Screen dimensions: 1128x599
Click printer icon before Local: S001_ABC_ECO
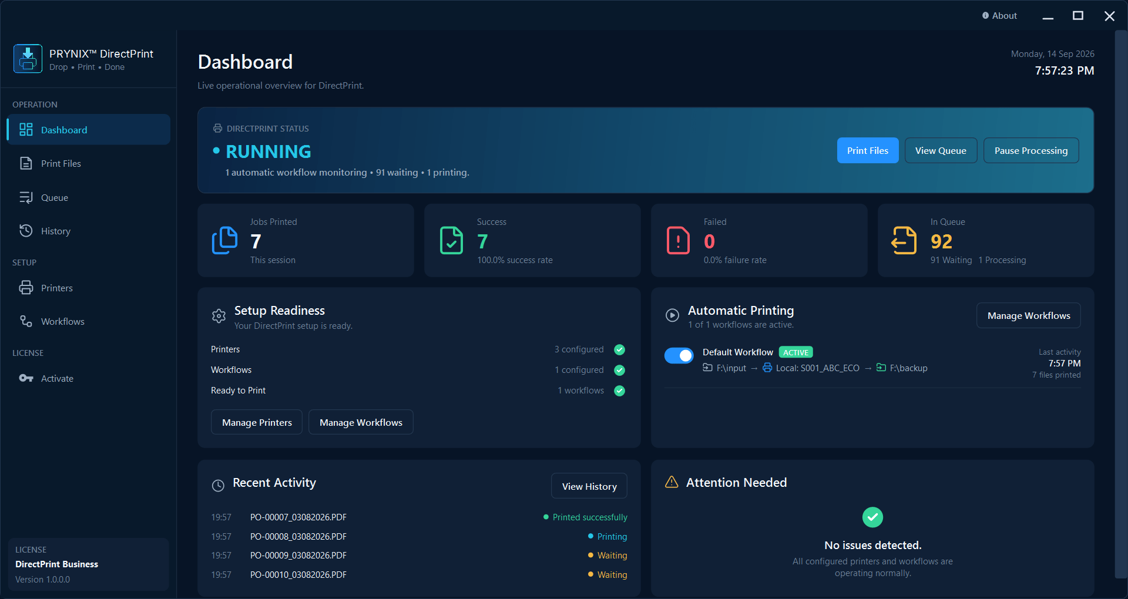point(767,368)
